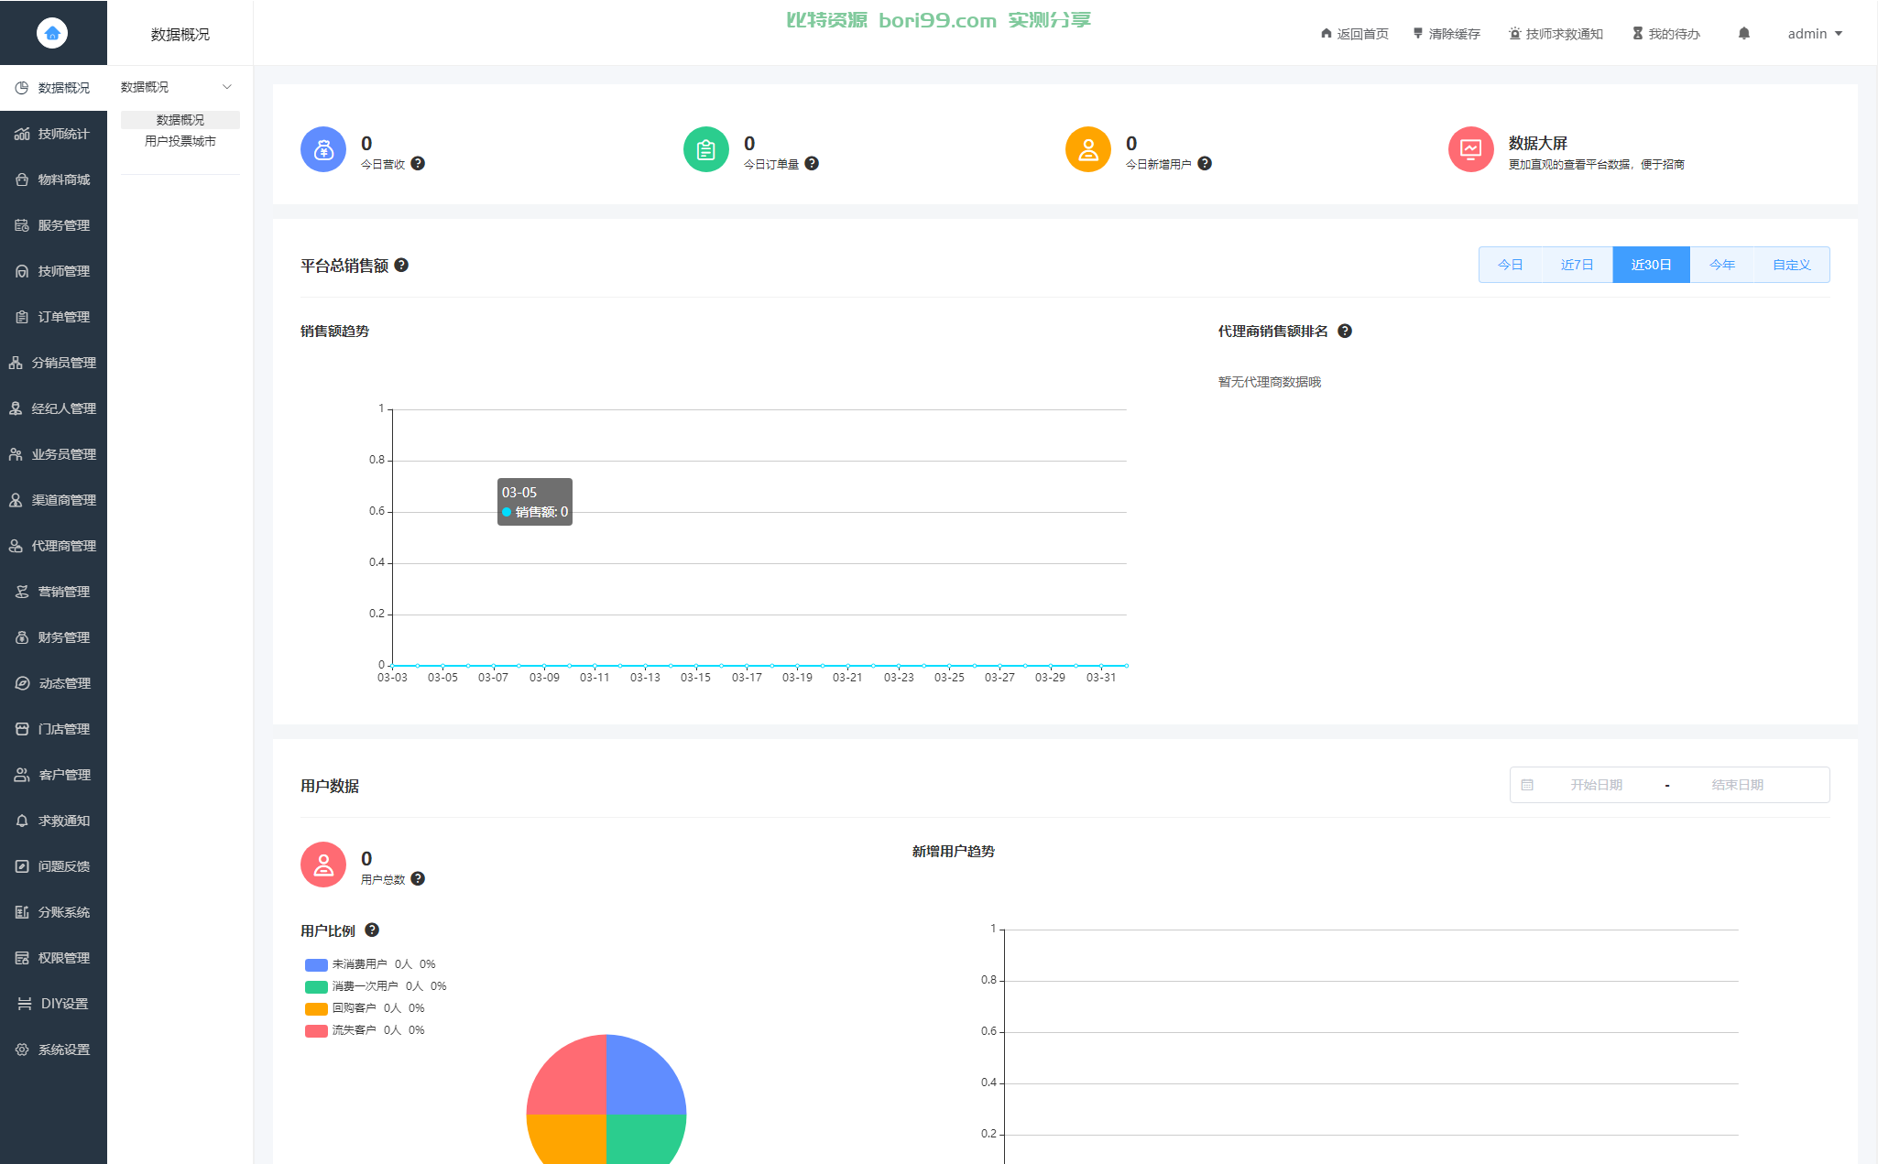Click the 营销管理 sidebar icon

(22, 592)
